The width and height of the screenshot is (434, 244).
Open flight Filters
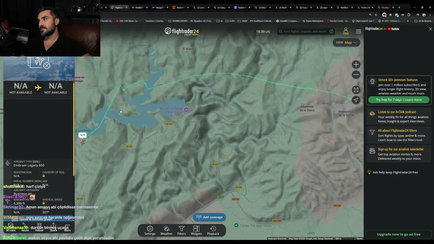(182, 230)
